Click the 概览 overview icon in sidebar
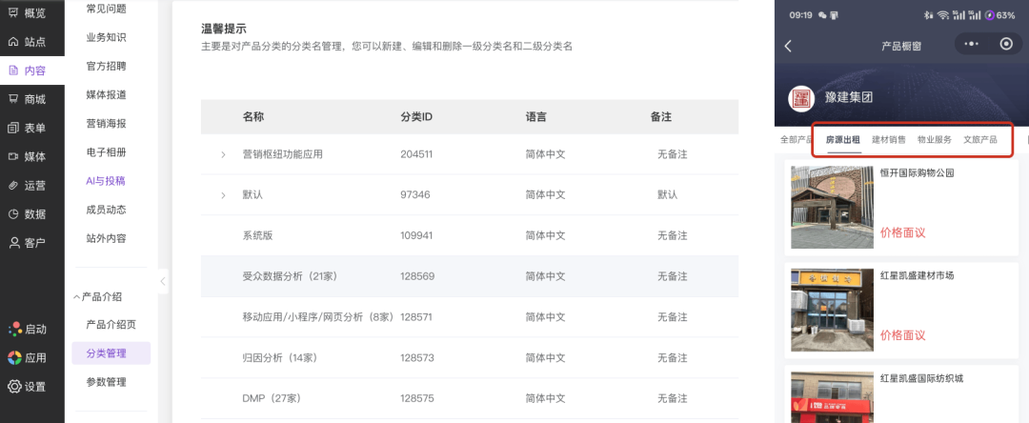The width and height of the screenshot is (1029, 423). pyautogui.click(x=13, y=12)
